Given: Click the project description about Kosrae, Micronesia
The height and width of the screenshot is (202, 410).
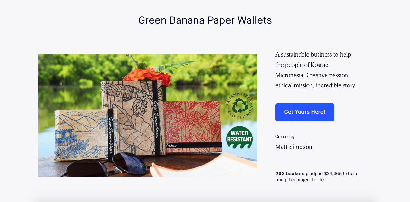Looking at the screenshot, I should point(316,70).
